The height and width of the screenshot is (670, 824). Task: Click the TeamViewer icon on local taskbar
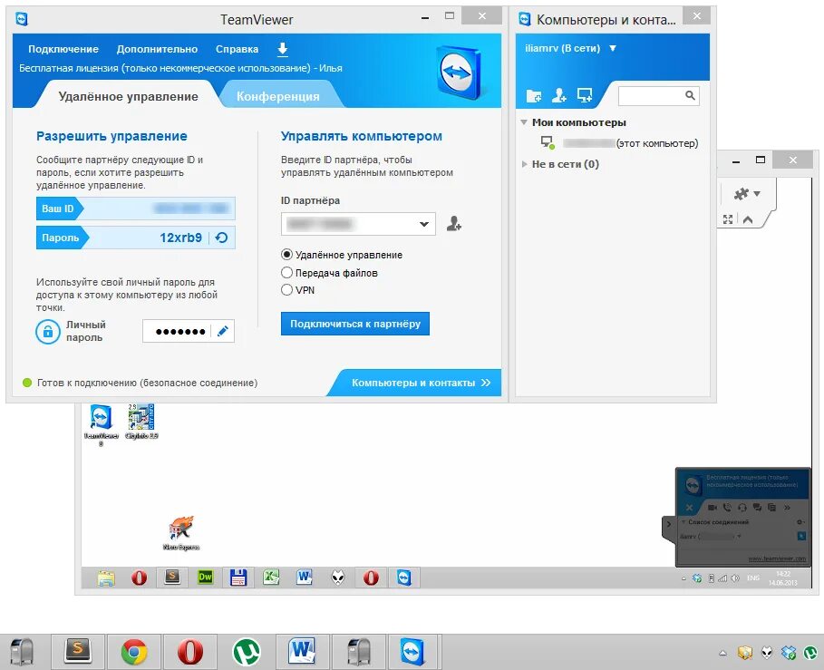(x=413, y=652)
